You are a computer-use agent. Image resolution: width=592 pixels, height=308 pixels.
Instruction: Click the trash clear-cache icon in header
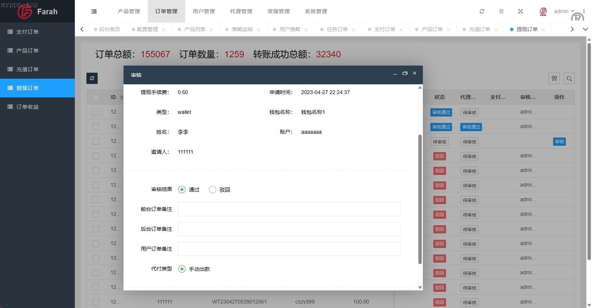tap(501, 11)
